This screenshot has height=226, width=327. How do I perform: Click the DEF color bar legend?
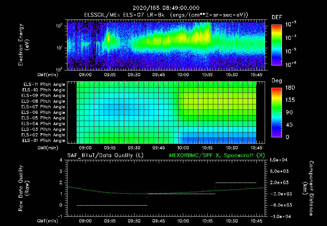[x=277, y=45]
